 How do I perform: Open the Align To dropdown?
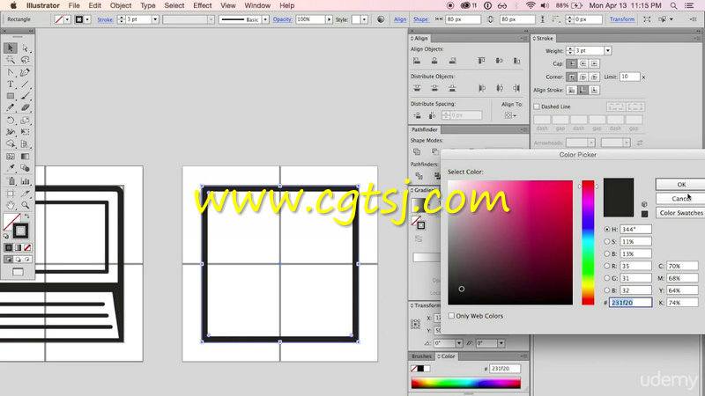(510, 115)
